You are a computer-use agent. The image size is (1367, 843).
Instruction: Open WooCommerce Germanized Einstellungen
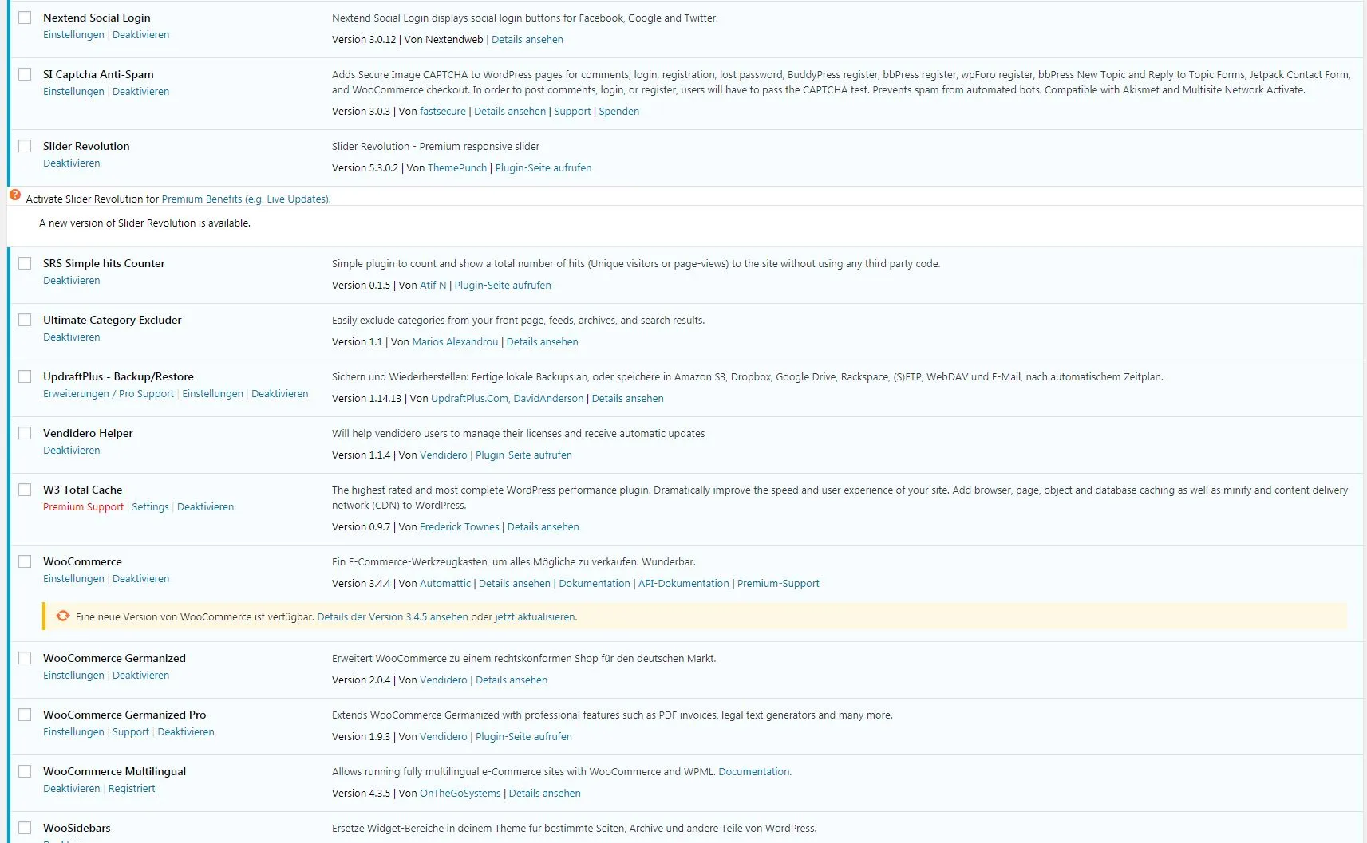coord(73,676)
